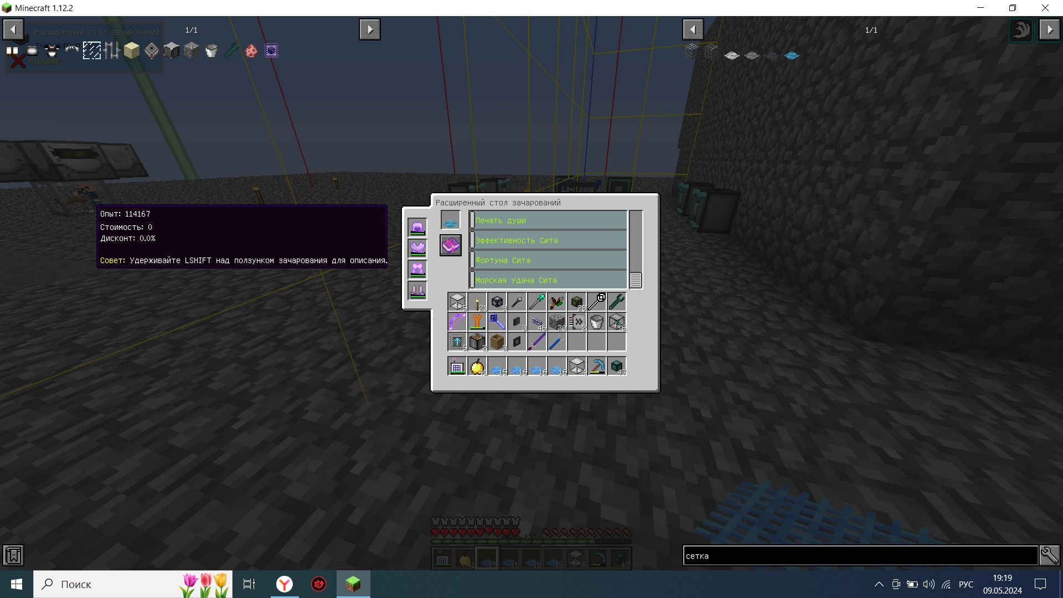The height and width of the screenshot is (598, 1063).
Task: Select the spawn egg bookmark icon
Action: click(x=251, y=51)
